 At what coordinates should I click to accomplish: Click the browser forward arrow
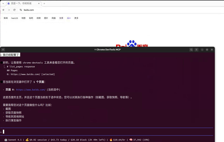9,10
